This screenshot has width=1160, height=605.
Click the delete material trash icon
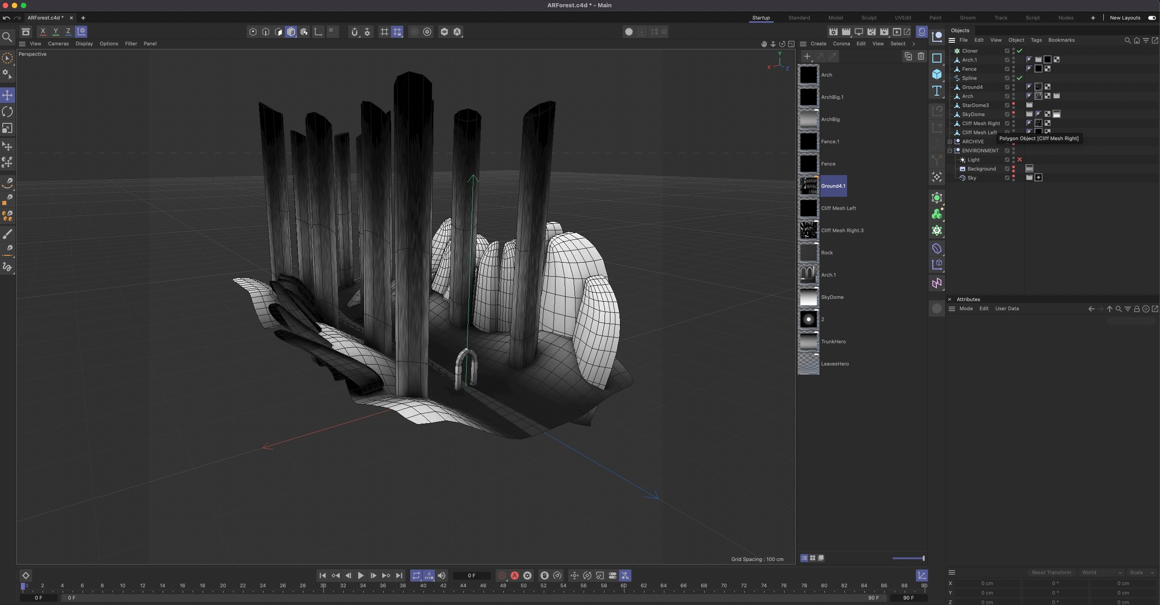pos(921,56)
